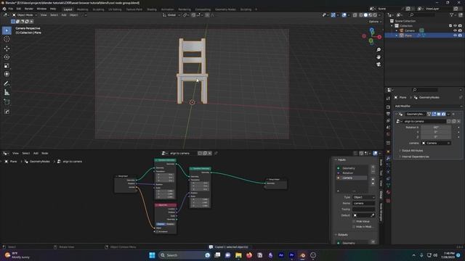Select the Rotation row in Inputs list
Screen dimensions: 465x261
[x=352, y=173]
